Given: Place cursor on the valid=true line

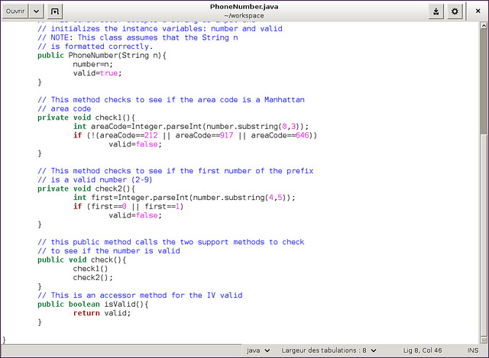Looking at the screenshot, I should coord(97,73).
